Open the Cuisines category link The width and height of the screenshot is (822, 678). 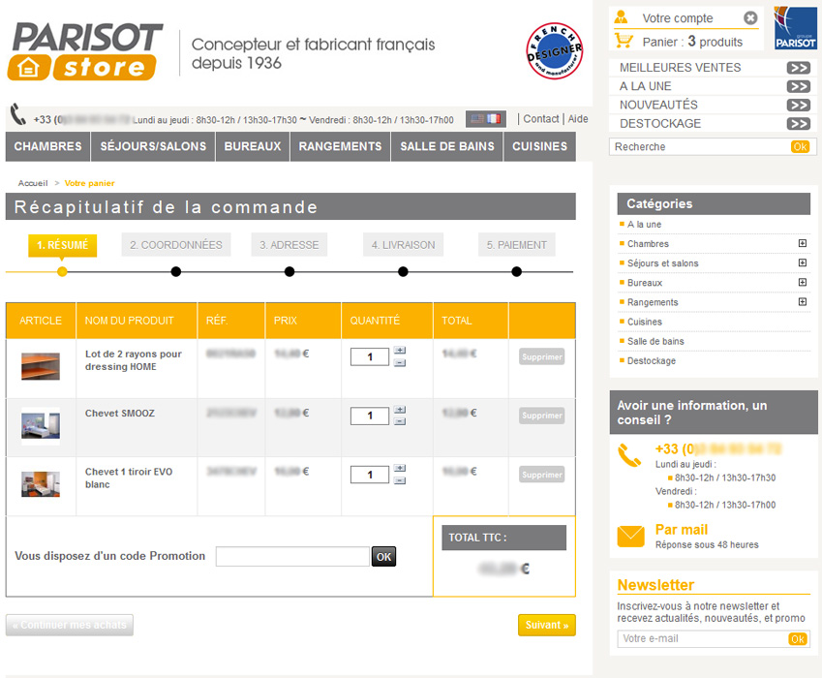pyautogui.click(x=644, y=322)
